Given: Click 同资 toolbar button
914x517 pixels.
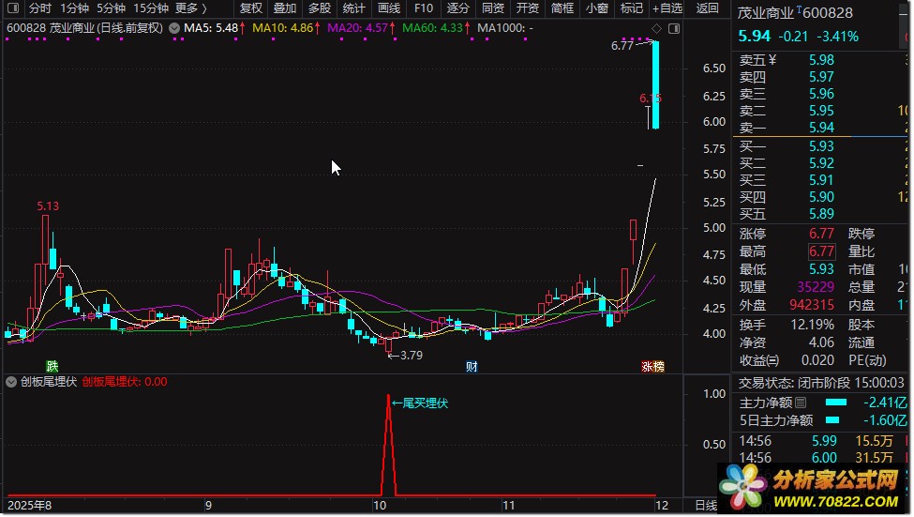Looking at the screenshot, I should (492, 8).
